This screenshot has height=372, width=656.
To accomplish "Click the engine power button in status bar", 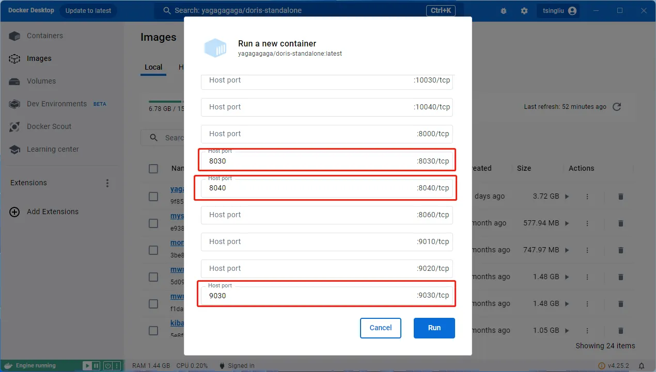I will [x=107, y=366].
